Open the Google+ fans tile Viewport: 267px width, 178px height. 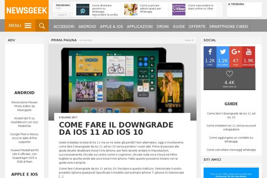pyautogui.click(x=236, y=57)
